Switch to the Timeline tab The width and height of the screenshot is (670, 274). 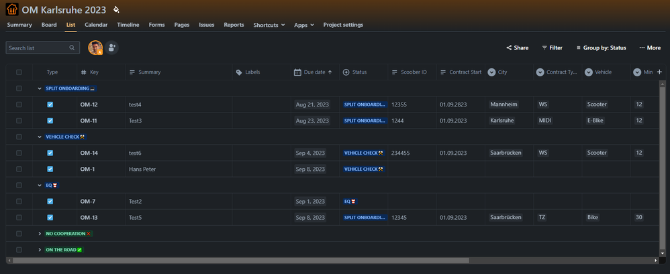pos(128,25)
